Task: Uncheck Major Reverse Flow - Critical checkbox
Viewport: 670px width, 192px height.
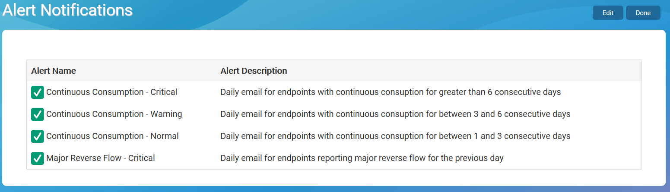Action: coord(38,158)
